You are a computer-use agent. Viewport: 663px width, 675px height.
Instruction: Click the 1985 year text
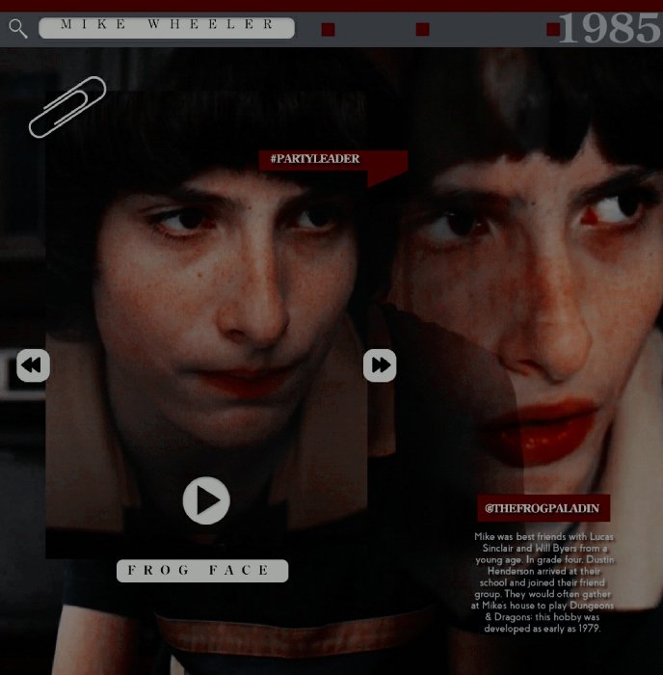[x=609, y=28]
